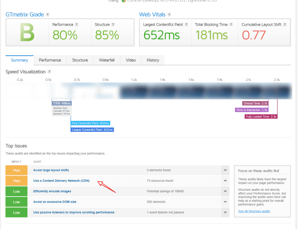Click Low badge for DOM size row
Viewport: 298px width, 229px height.
point(17,202)
